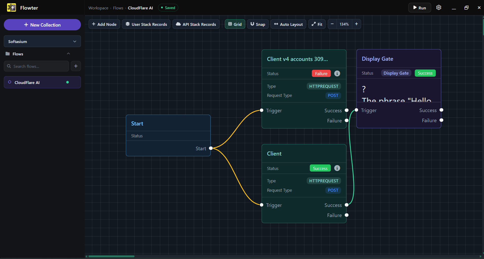Click Success port of Client node
The height and width of the screenshot is (259, 484).
pos(347,205)
